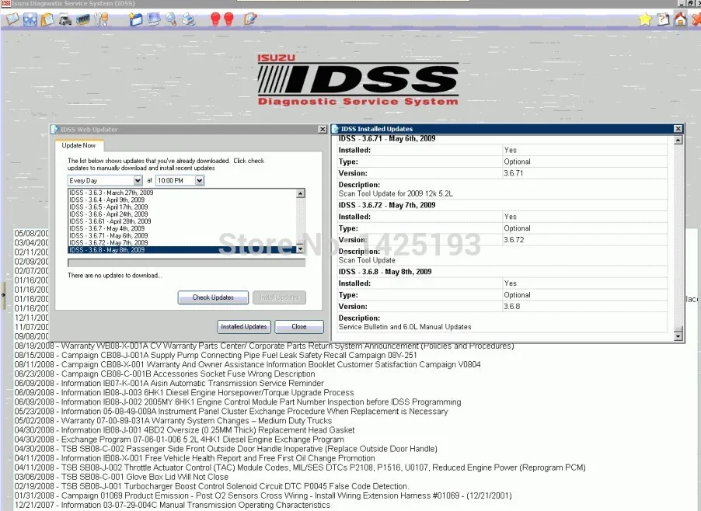
Task: Click the magnifying glass search icon
Action: [171, 19]
